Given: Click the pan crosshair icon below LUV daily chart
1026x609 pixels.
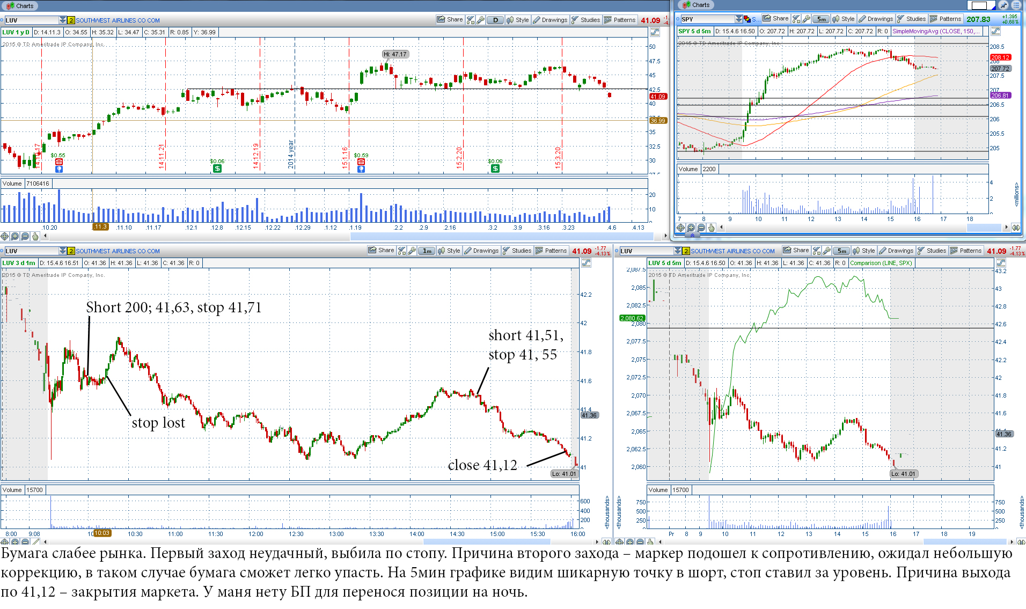Looking at the screenshot, I should tap(5, 236).
